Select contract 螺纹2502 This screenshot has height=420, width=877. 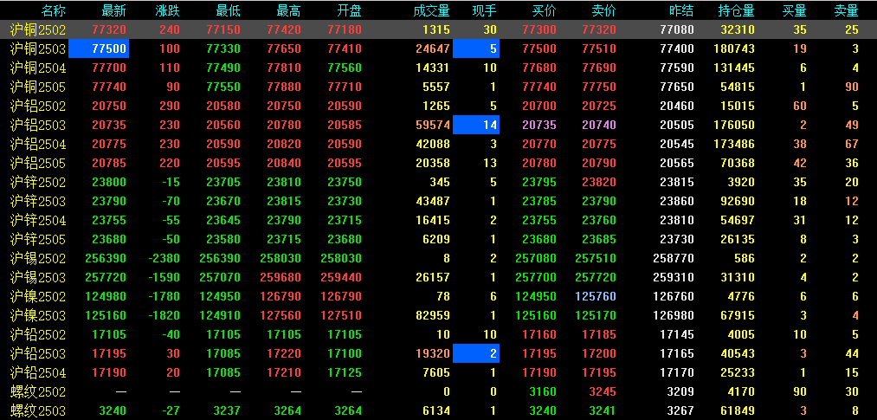tap(38, 391)
